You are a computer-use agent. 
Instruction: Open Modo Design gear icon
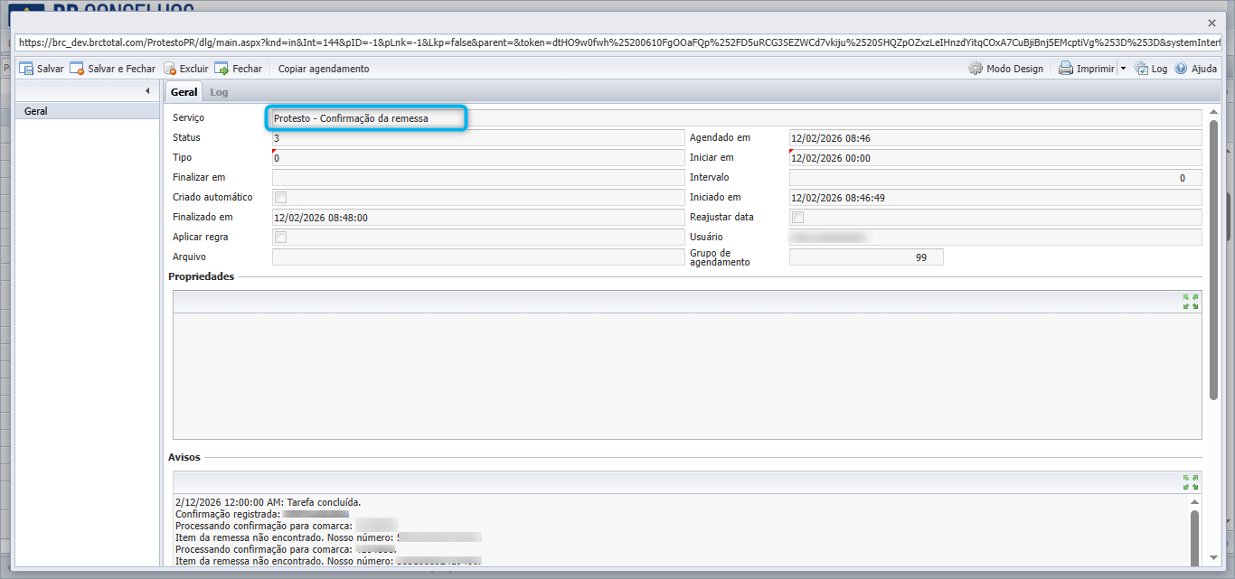pos(976,69)
